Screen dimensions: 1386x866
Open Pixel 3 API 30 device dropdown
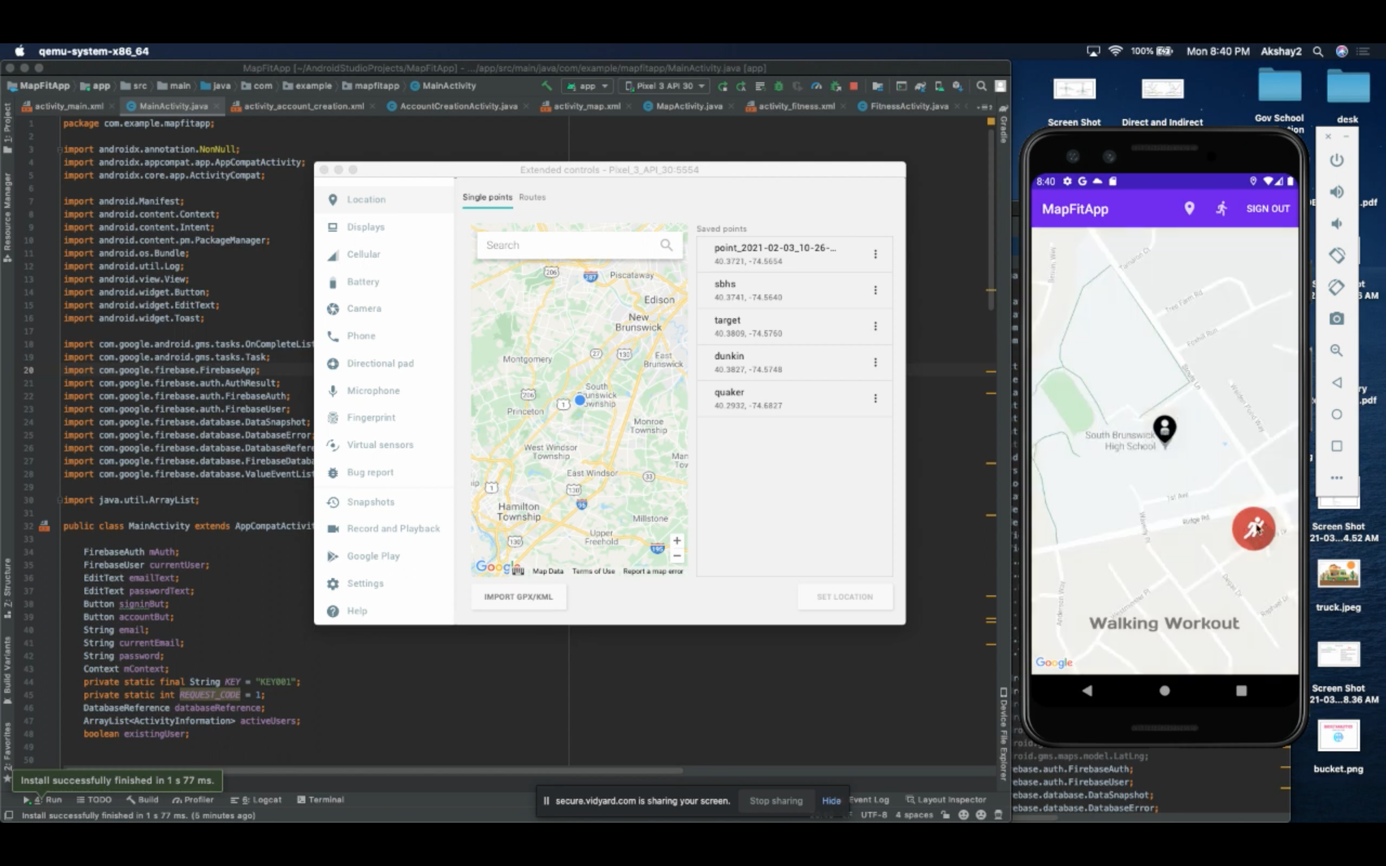pos(664,86)
